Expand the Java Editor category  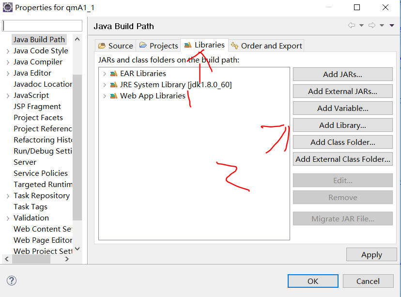(x=8, y=74)
